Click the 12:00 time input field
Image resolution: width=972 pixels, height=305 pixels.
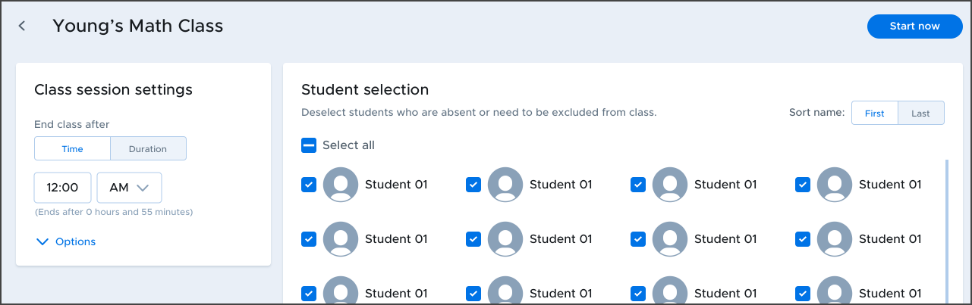pyautogui.click(x=63, y=188)
